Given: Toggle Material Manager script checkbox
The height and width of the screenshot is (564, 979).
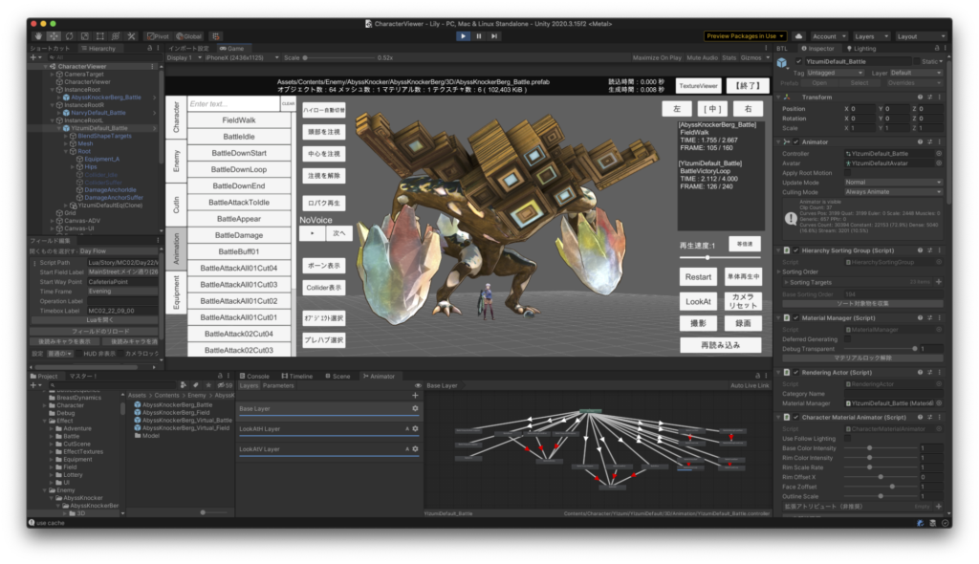Looking at the screenshot, I should (x=796, y=318).
